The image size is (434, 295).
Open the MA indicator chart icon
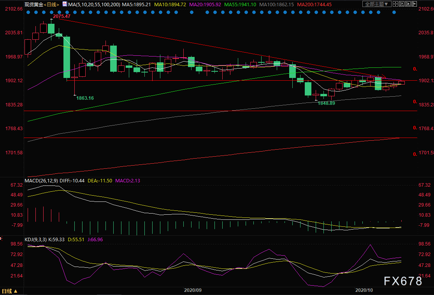tap(65, 4)
